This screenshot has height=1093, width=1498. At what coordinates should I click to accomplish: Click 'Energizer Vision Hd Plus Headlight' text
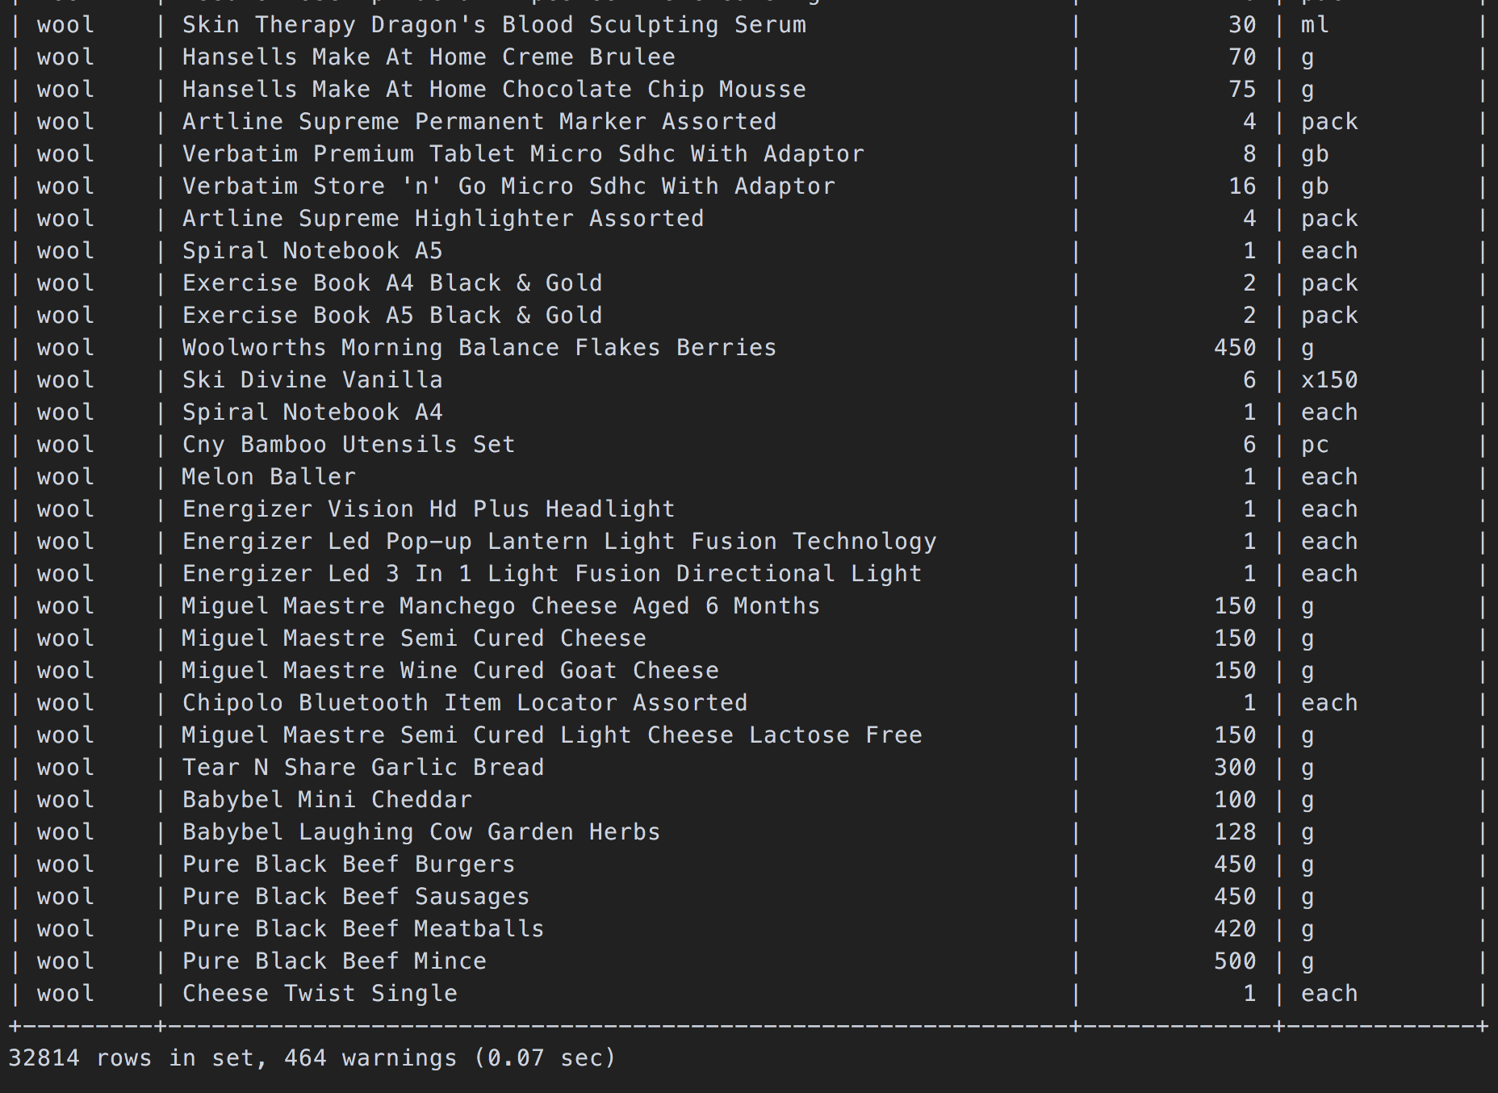[x=429, y=509]
